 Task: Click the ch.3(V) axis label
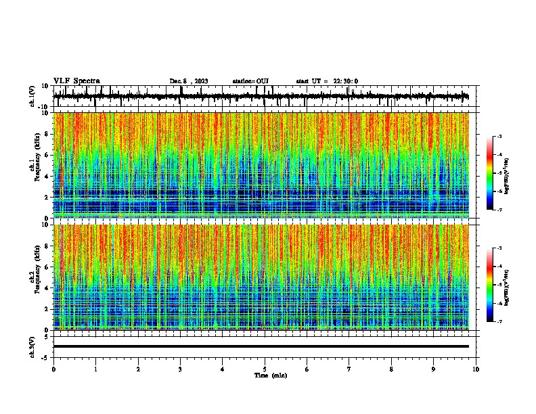tap(32, 347)
